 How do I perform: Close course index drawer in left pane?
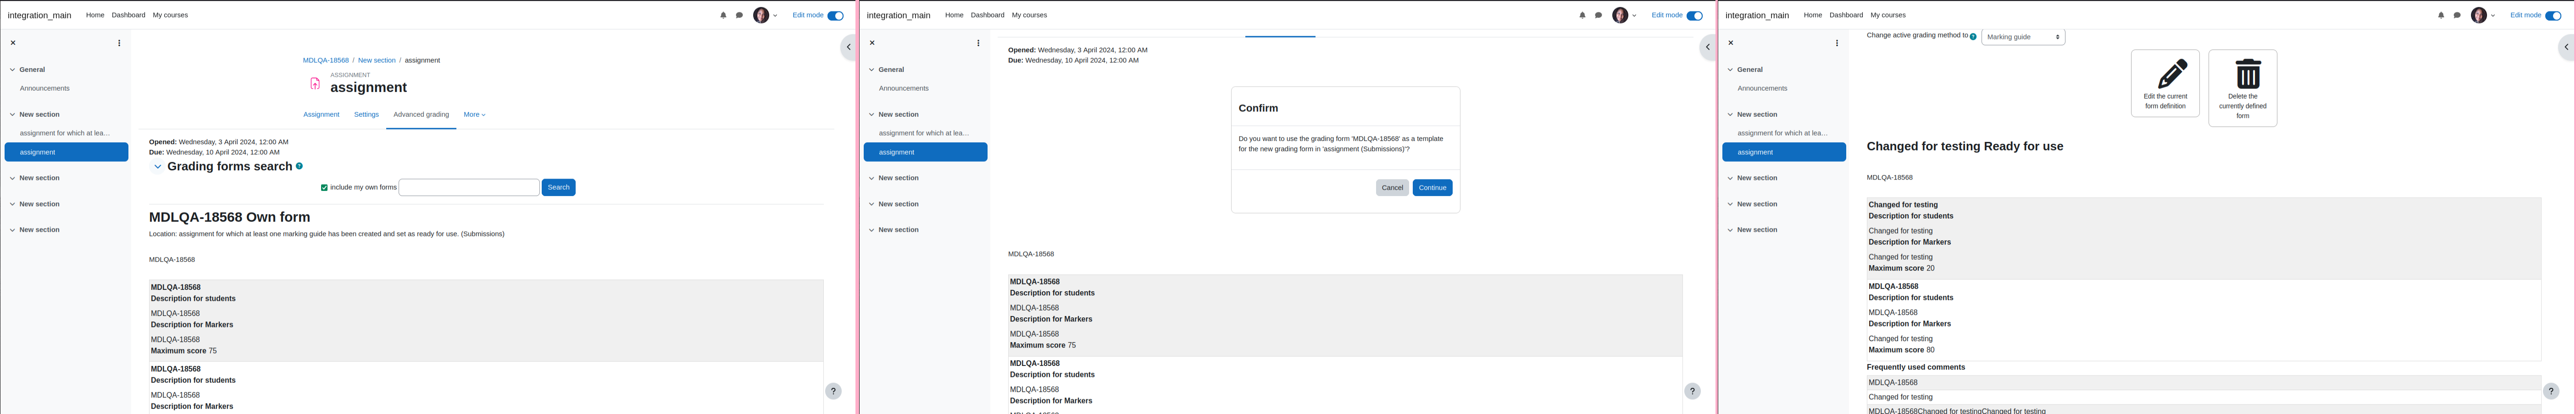(x=13, y=43)
